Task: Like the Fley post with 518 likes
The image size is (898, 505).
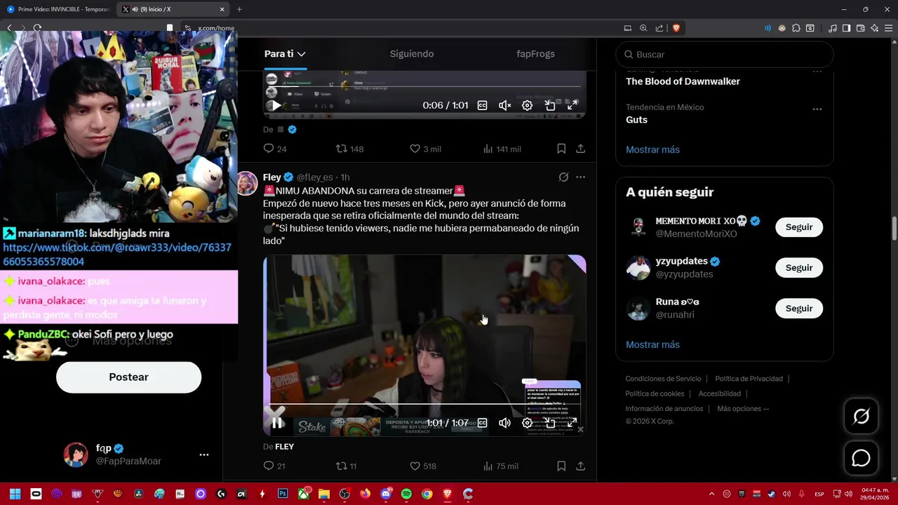Action: pyautogui.click(x=423, y=466)
